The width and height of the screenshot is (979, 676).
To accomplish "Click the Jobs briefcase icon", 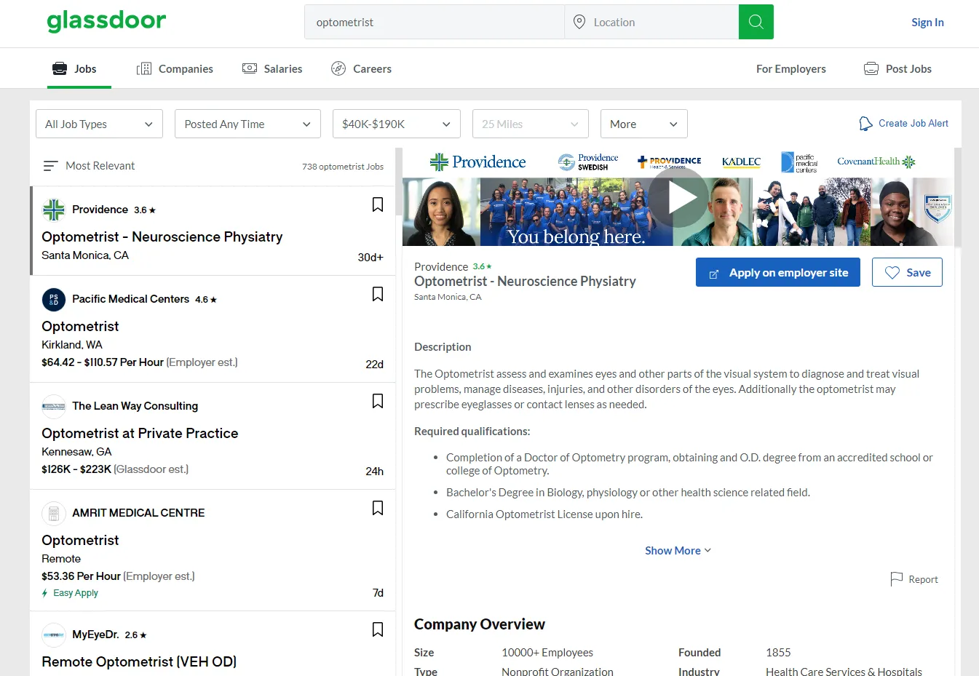I will pyautogui.click(x=60, y=68).
